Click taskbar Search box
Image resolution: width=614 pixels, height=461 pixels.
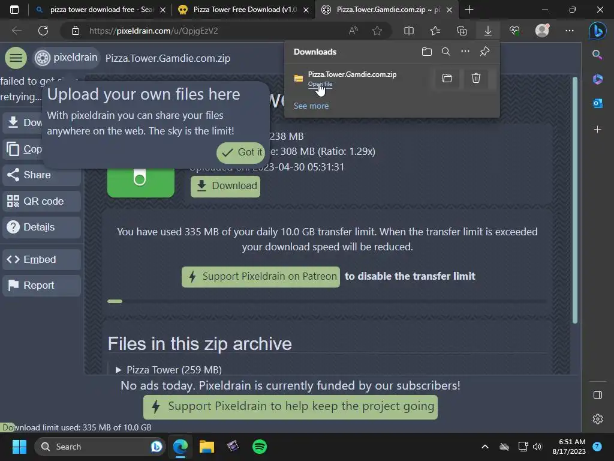click(x=100, y=447)
